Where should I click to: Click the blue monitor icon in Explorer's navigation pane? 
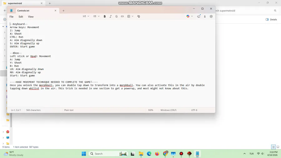[x=7, y=138]
